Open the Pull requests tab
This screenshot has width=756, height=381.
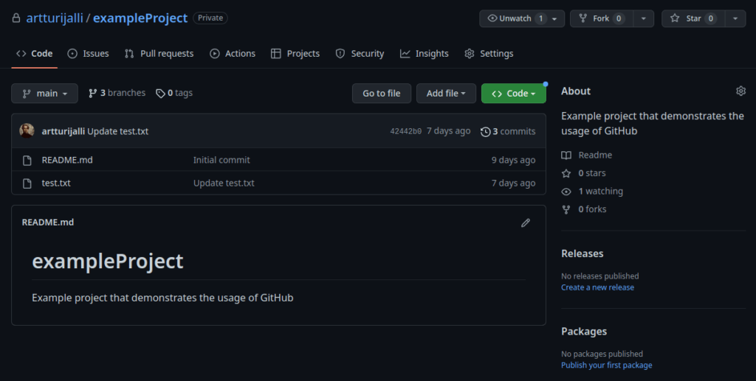[x=159, y=53]
